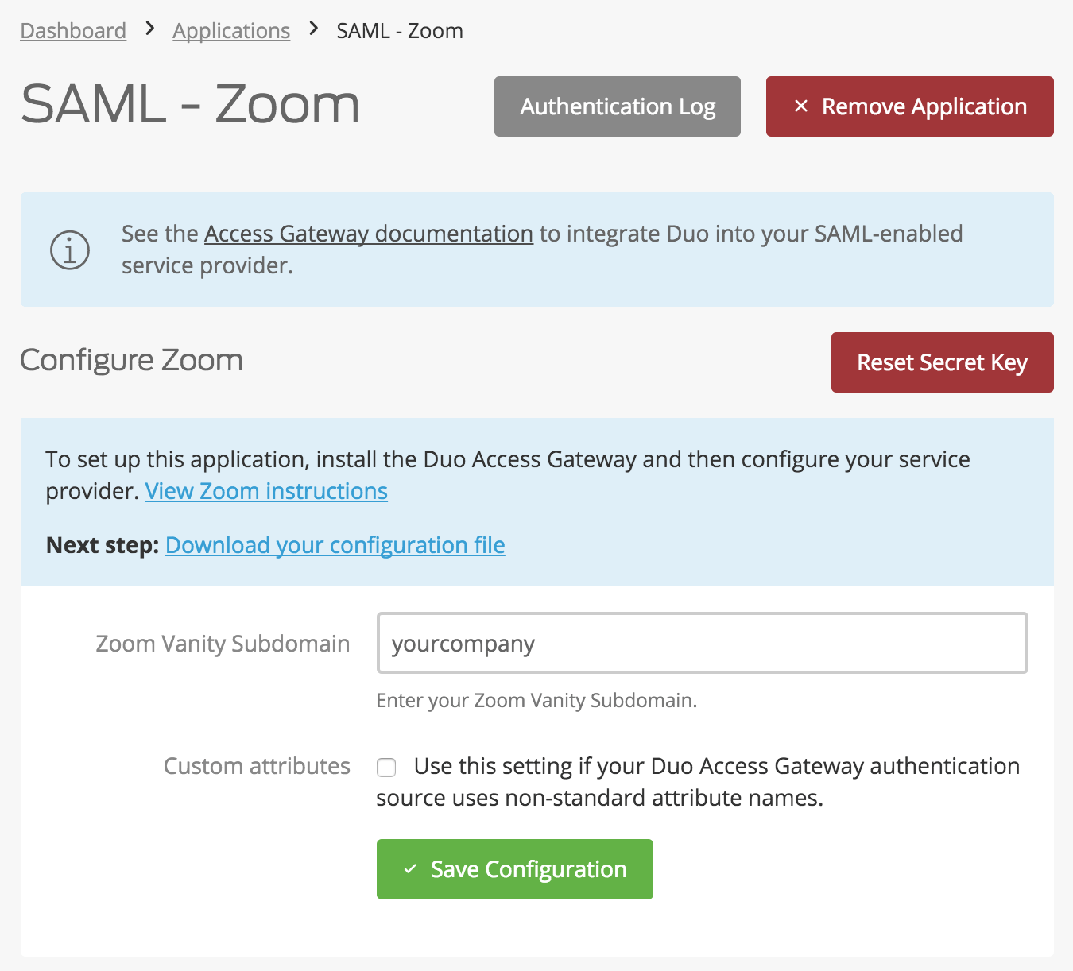Click Save Configuration
The height and width of the screenshot is (971, 1073).
514,869
